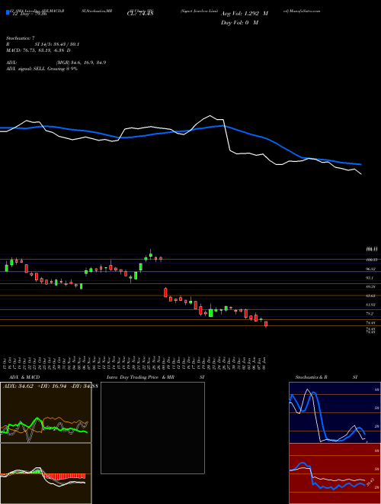Click the empty Intra Day Trading Price box
The image size is (381, 504).
click(x=152, y=428)
